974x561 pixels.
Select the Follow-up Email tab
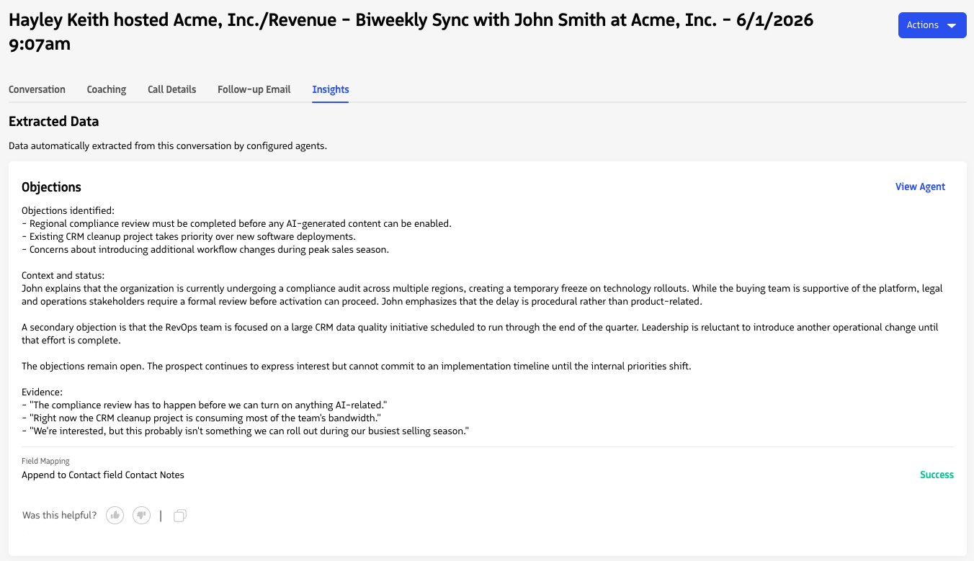[x=254, y=89]
